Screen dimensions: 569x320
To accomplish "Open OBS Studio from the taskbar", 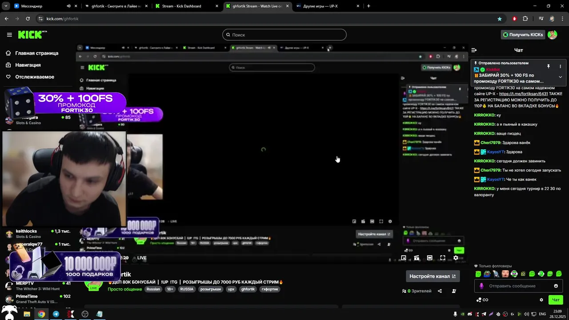I will point(85,314).
